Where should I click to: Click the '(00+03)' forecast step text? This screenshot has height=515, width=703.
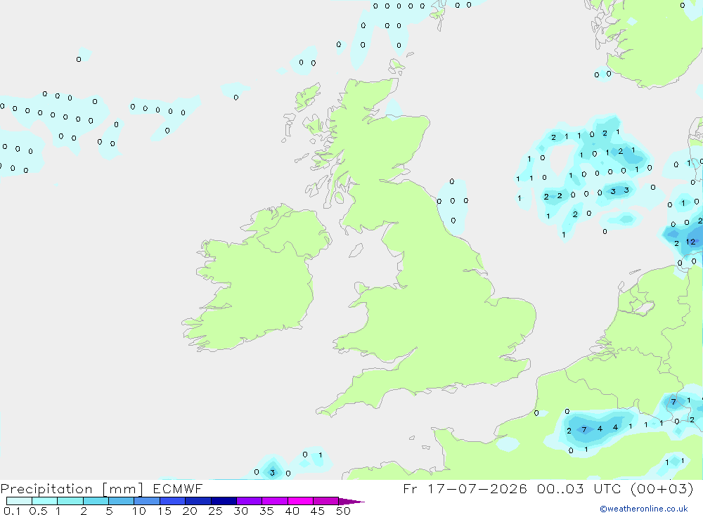point(662,488)
